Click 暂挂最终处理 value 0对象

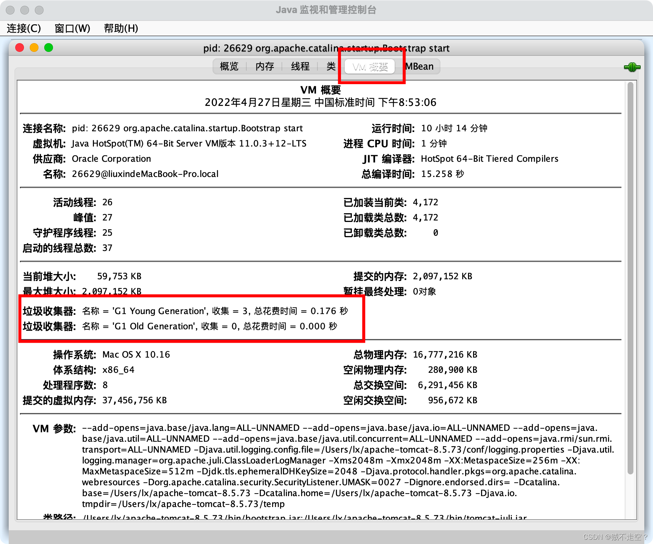point(424,292)
